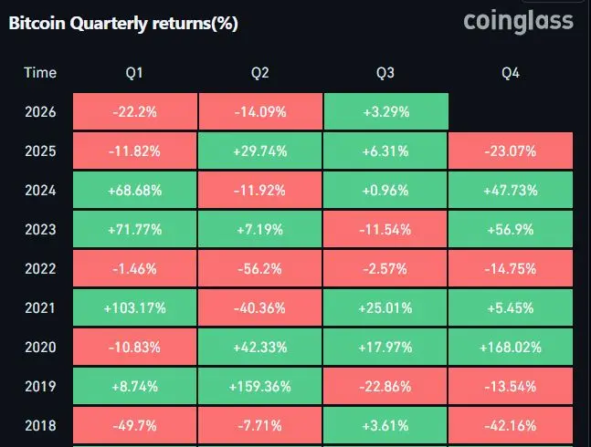Select the Q3 column header
Screen dimensions: 591x447
pyautogui.click(x=385, y=73)
